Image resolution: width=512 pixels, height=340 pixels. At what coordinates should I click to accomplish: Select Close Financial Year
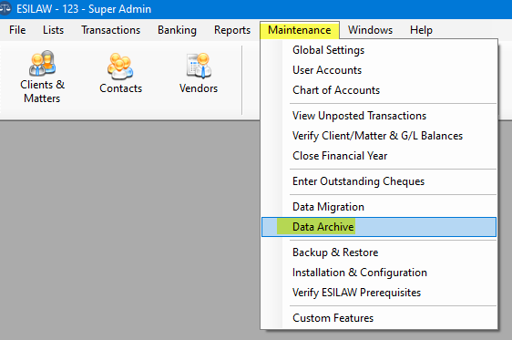[x=379, y=156]
